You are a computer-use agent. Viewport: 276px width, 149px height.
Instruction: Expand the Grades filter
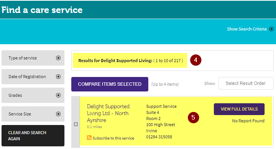coord(33,95)
